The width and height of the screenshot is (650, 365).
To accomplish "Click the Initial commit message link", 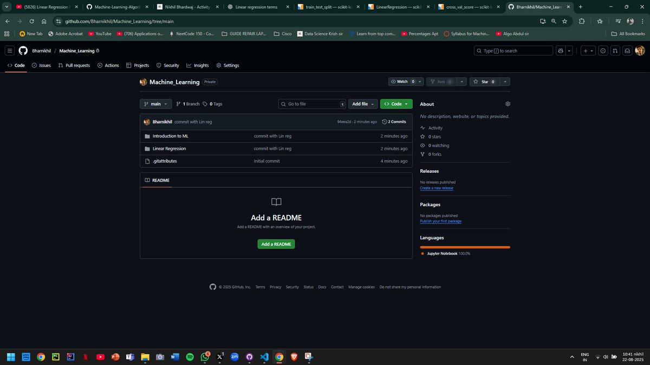I will 266,161.
